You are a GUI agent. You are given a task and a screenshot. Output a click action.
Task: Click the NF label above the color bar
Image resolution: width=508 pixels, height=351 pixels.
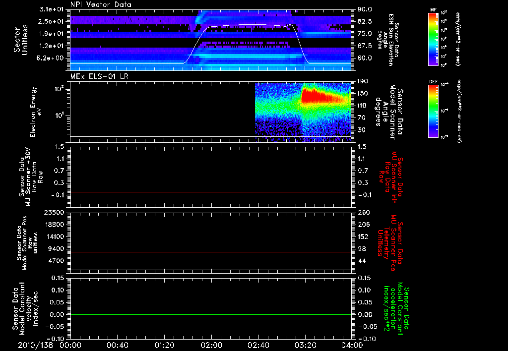coord(433,10)
